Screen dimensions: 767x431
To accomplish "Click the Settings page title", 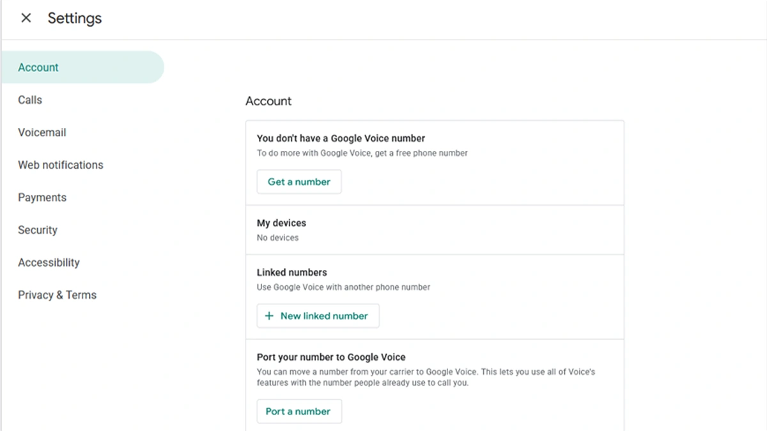I will coord(75,19).
